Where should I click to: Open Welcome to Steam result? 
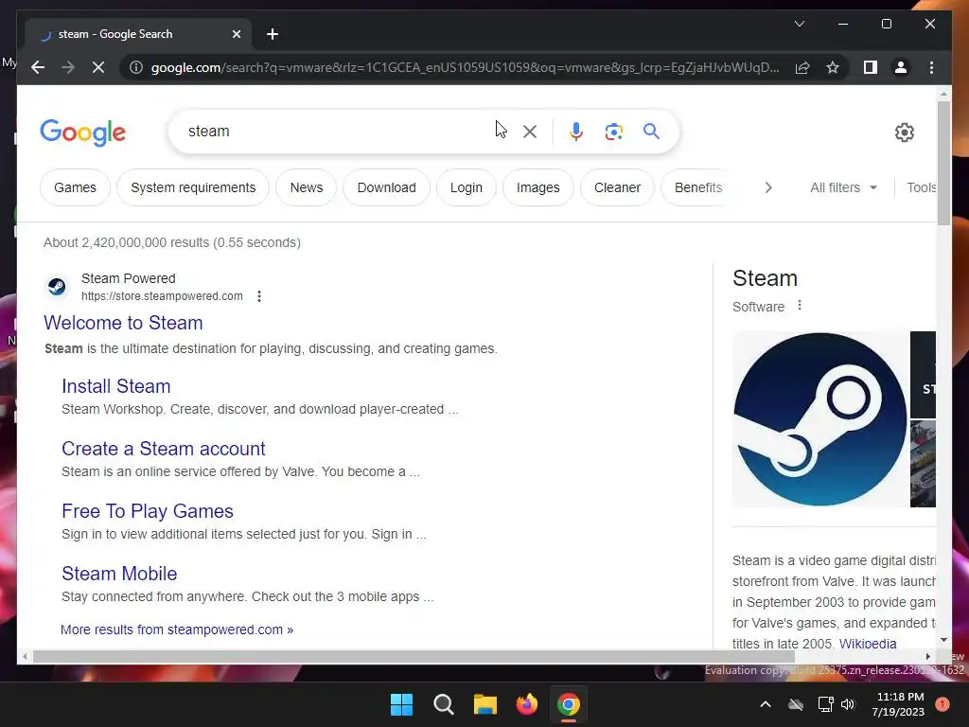pyautogui.click(x=123, y=323)
